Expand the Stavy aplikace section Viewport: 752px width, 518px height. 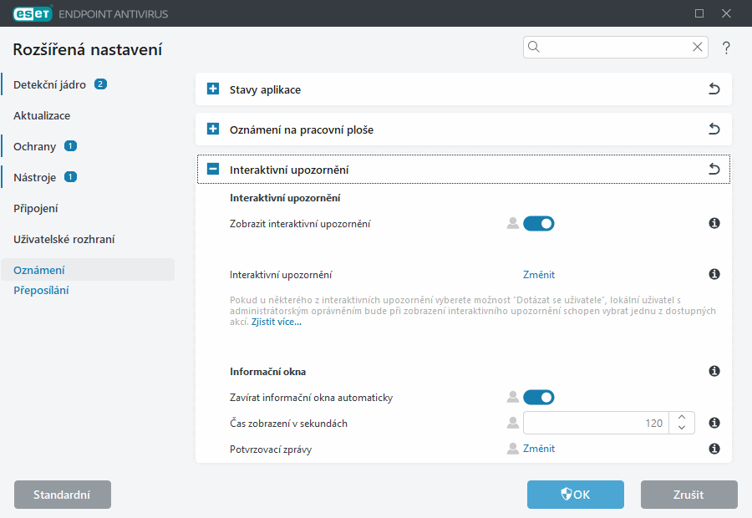click(213, 89)
